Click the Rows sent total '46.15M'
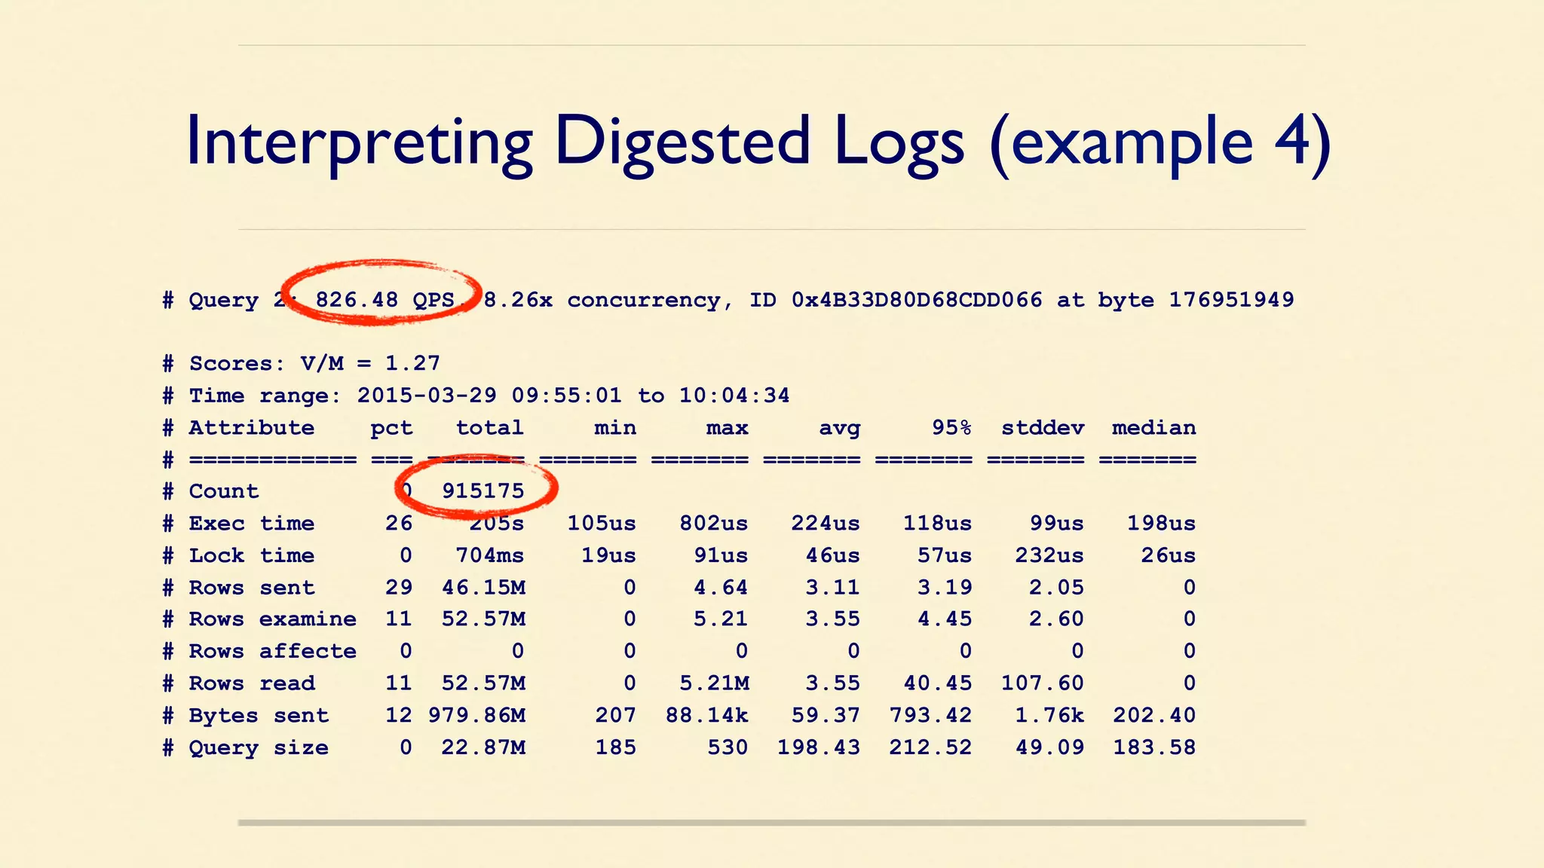1544x868 pixels. (x=484, y=588)
